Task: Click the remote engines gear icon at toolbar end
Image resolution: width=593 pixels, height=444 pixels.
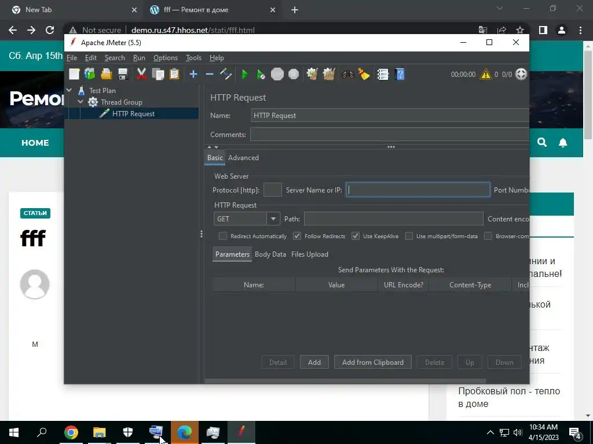Action: point(521,75)
